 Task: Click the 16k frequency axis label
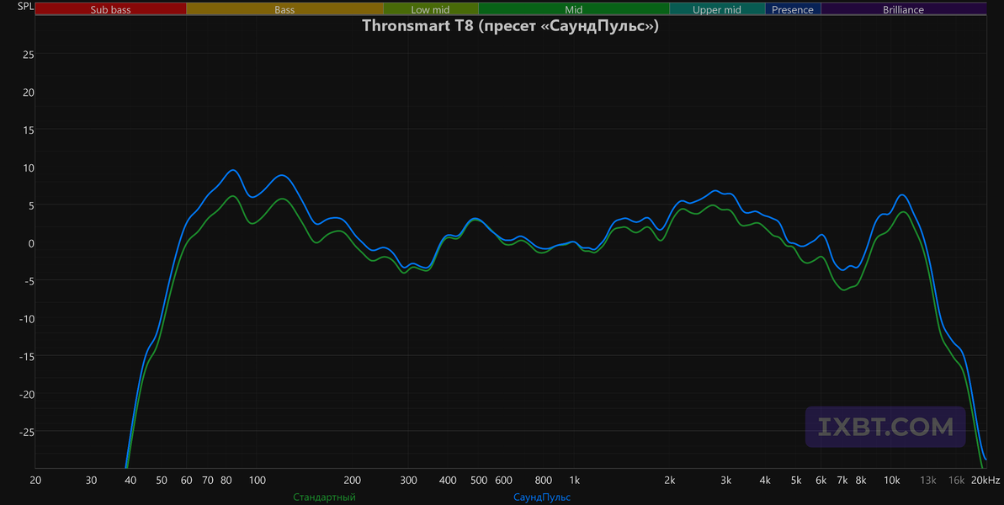tap(957, 481)
